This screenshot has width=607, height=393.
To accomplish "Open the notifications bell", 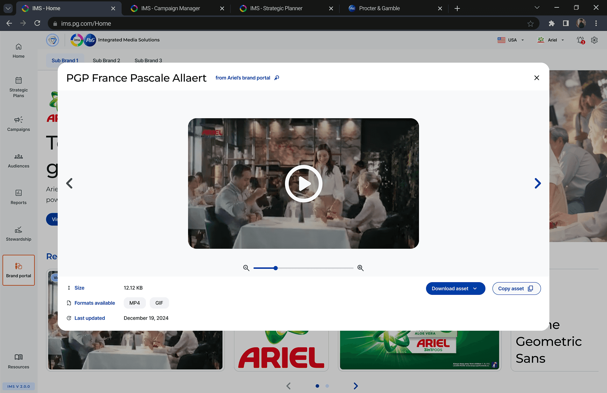I will click(x=581, y=40).
